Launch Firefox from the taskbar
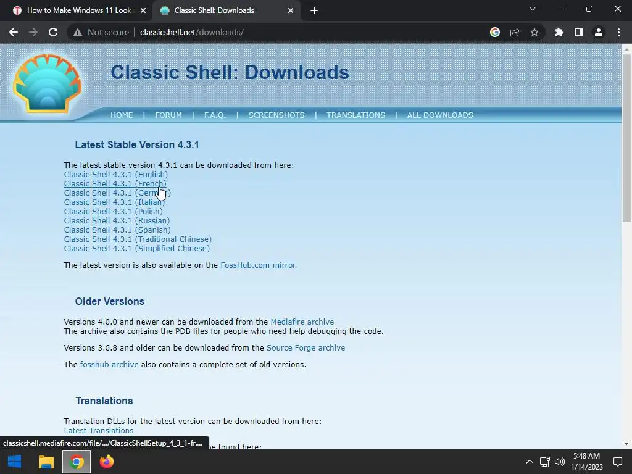This screenshot has width=632, height=474. point(107,462)
